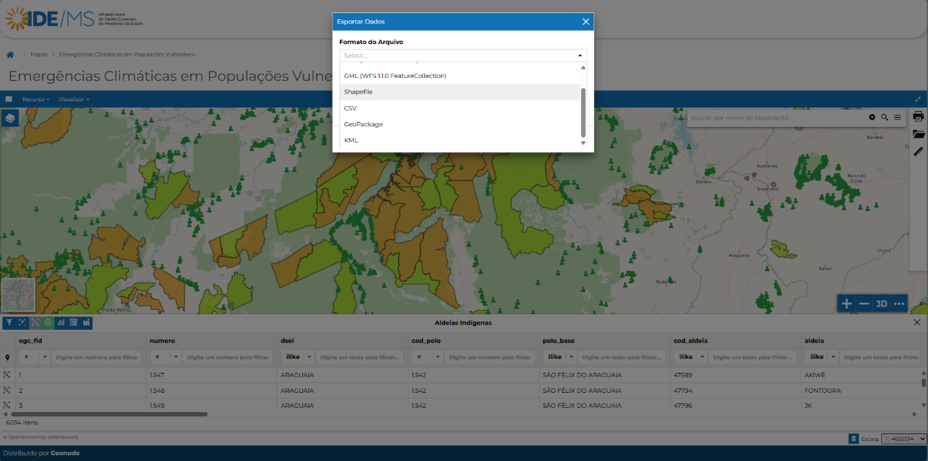
Task: Collapse the Formato do Arquivo select box
Action: 580,55
